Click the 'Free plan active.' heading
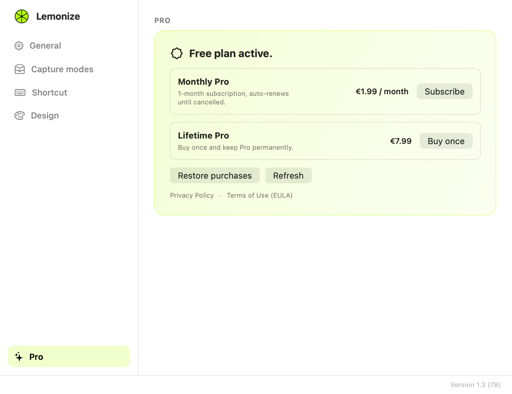 tap(231, 54)
